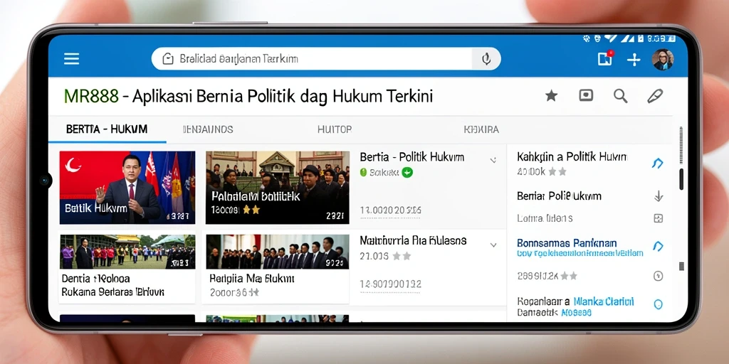Tap the microphone voice search icon

pyautogui.click(x=486, y=59)
